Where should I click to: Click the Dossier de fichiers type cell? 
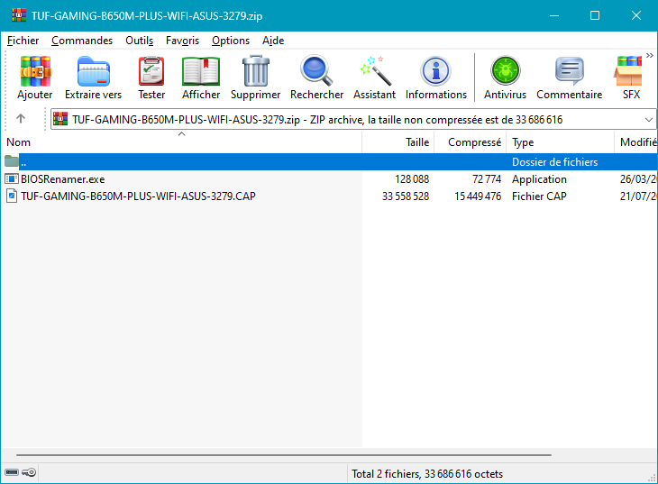(554, 162)
